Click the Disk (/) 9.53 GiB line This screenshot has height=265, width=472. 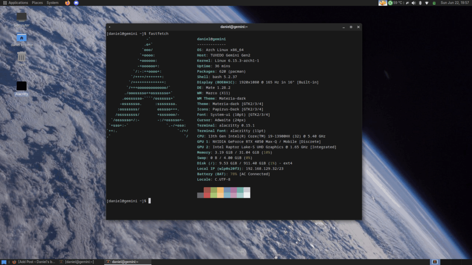(245, 163)
